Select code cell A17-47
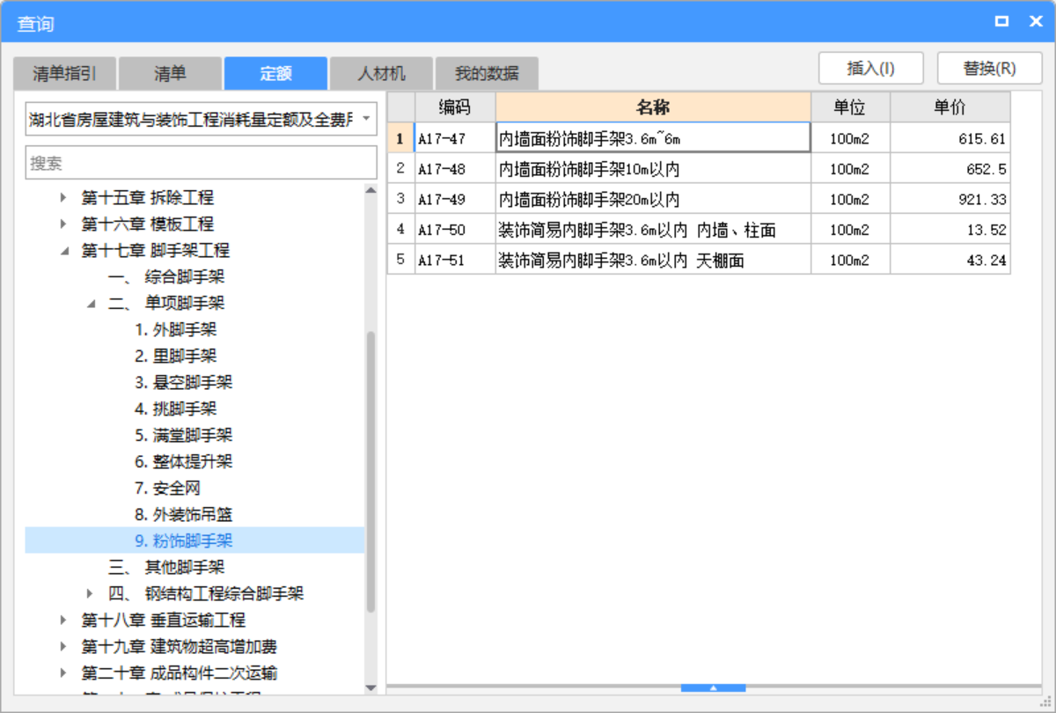The width and height of the screenshot is (1056, 713). 455,138
